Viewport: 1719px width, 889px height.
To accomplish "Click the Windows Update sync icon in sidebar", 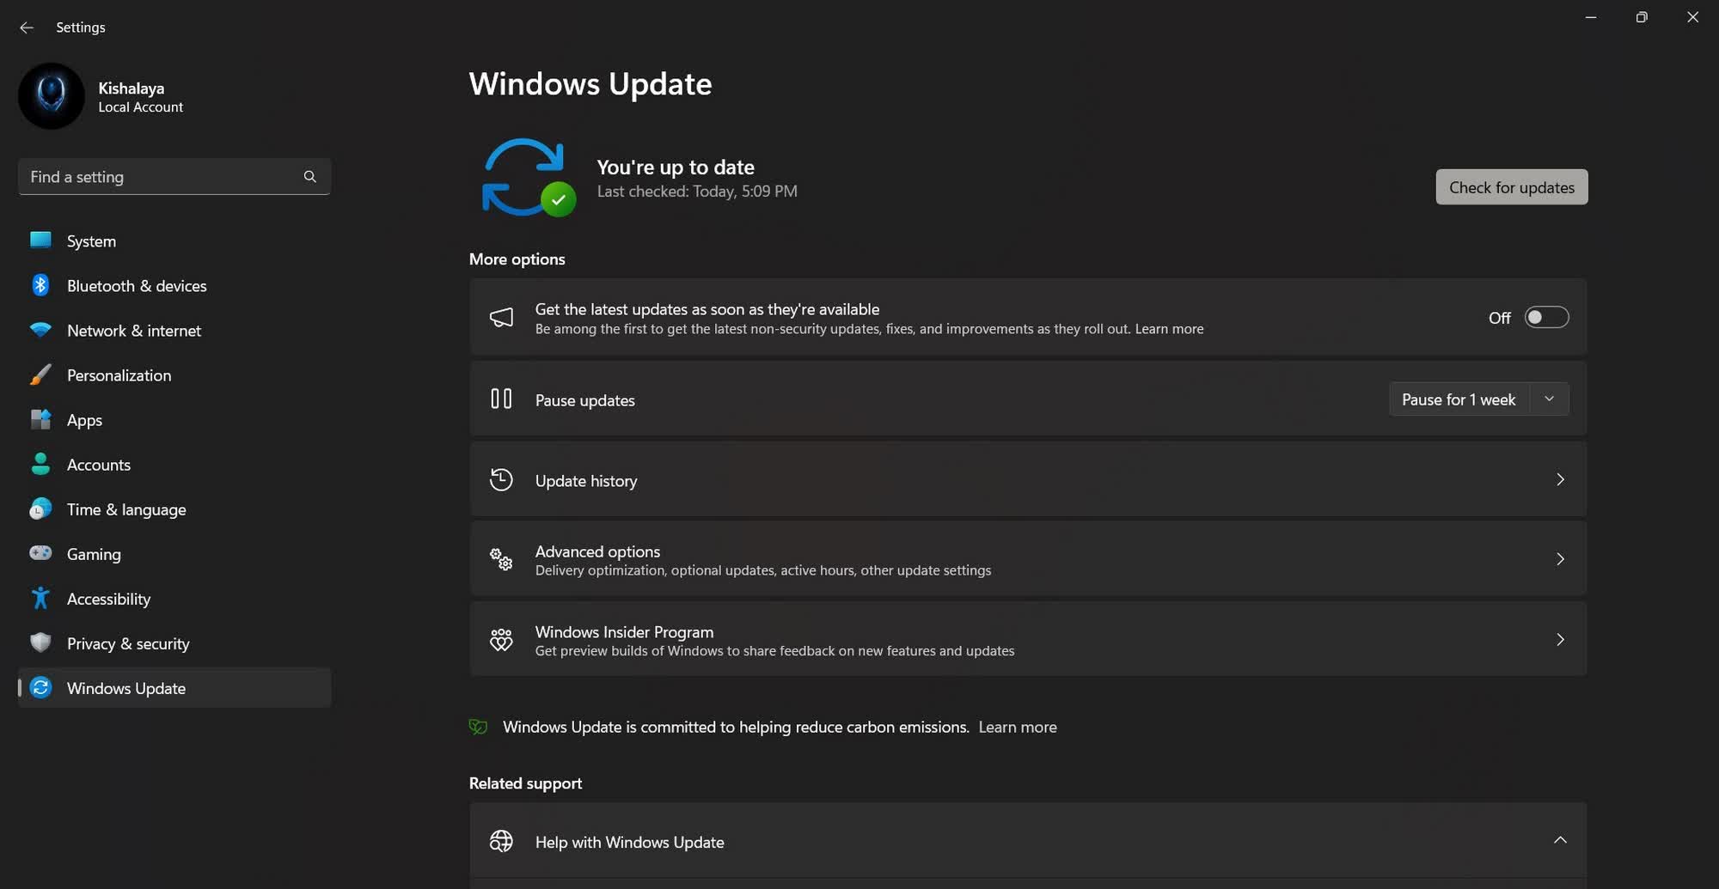I will [40, 687].
